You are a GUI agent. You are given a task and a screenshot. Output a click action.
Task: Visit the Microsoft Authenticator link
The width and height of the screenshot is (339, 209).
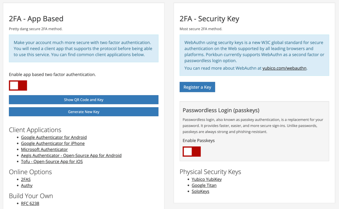44,149
